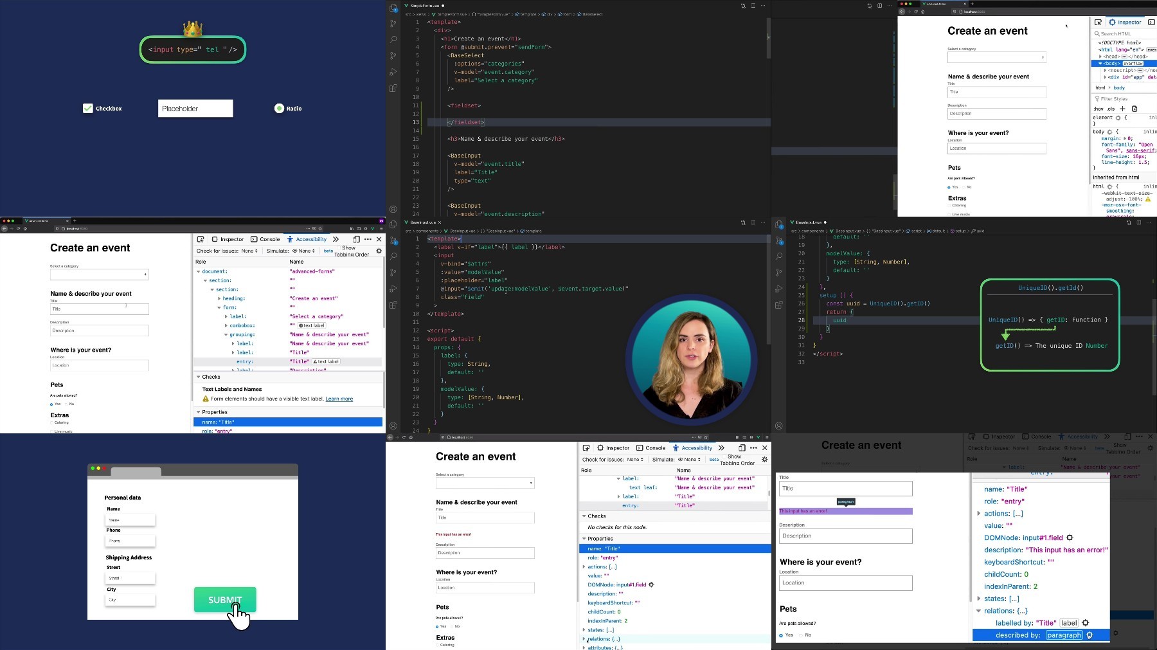Open the Learn more link in the Checks warning
This screenshot has height=650, width=1157.
point(339,399)
